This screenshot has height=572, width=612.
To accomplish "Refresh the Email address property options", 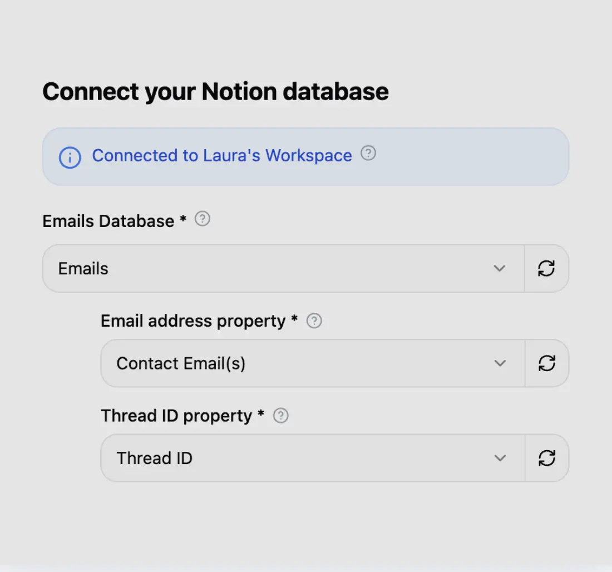I will tap(547, 363).
